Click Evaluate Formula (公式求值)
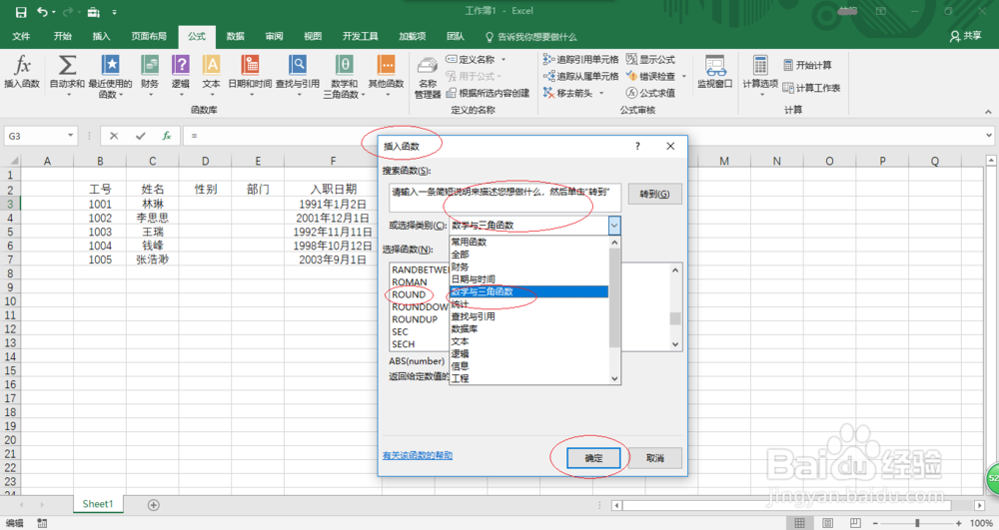The image size is (999, 530). point(650,93)
